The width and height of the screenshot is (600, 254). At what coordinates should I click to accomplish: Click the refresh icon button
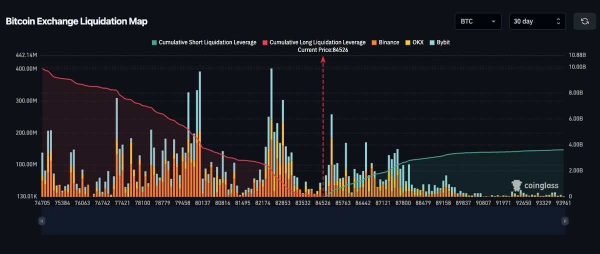584,21
